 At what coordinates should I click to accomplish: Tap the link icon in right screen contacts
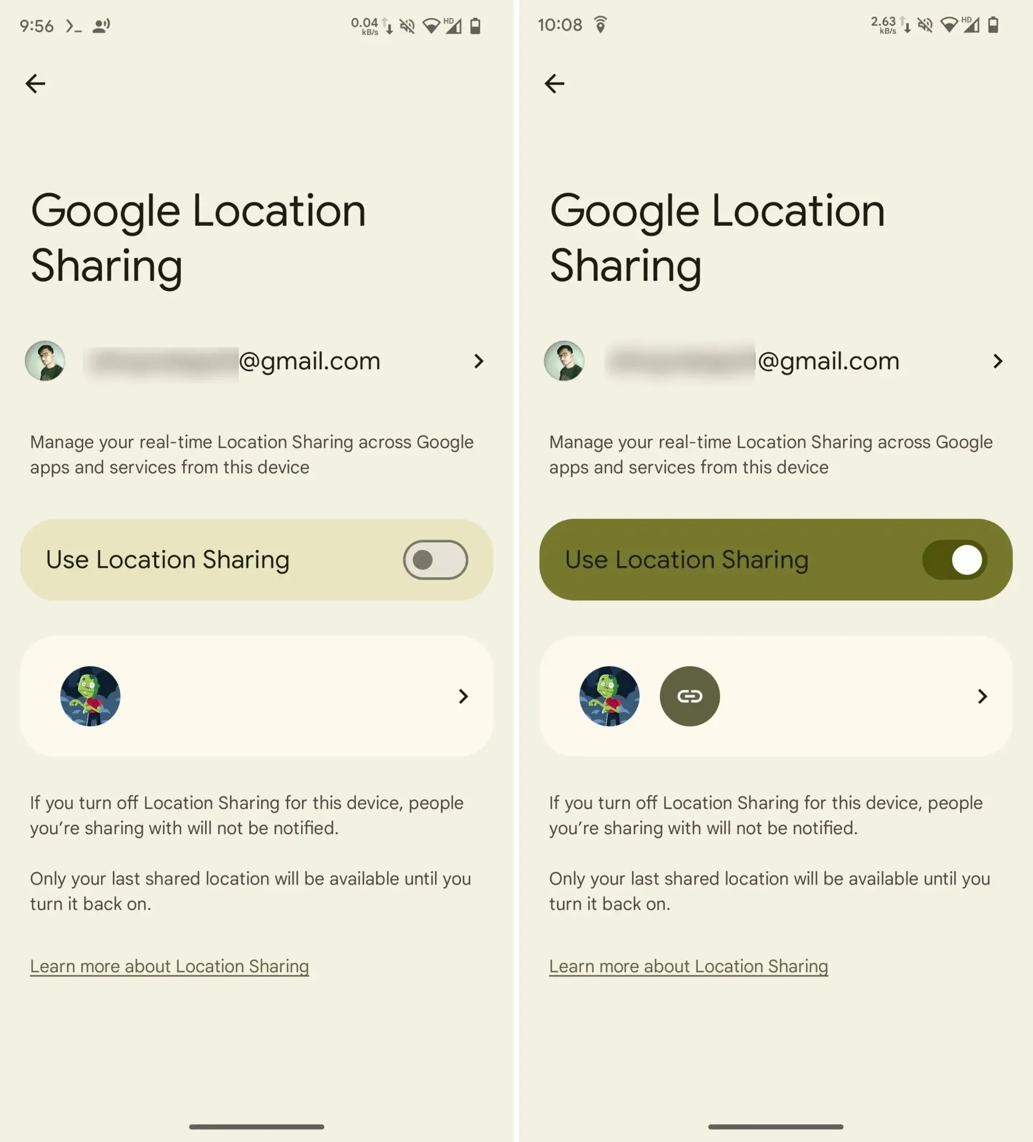pyautogui.click(x=689, y=695)
